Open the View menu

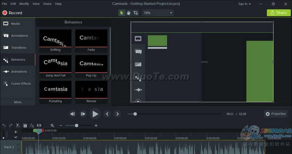36,4
